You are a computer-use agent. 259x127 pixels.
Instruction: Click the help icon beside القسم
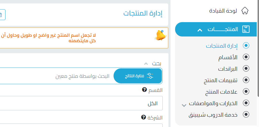click(144, 90)
